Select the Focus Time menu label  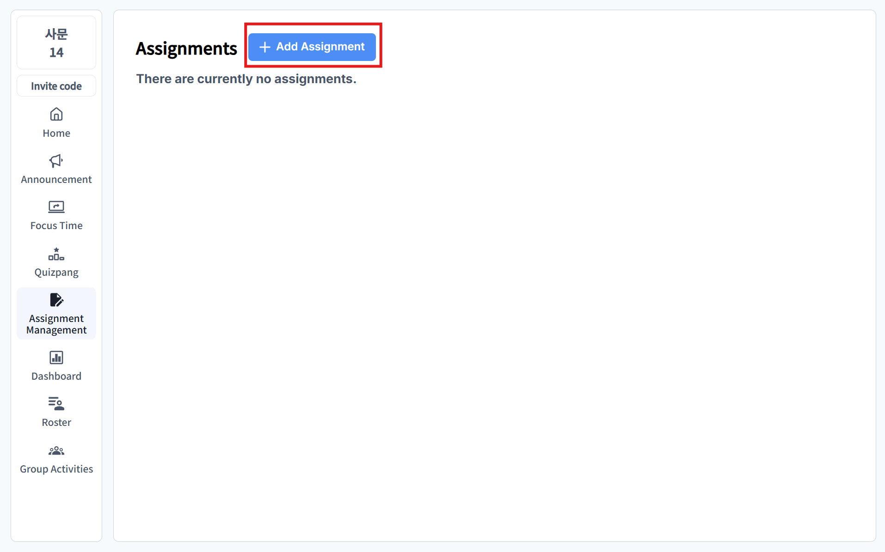coord(56,226)
